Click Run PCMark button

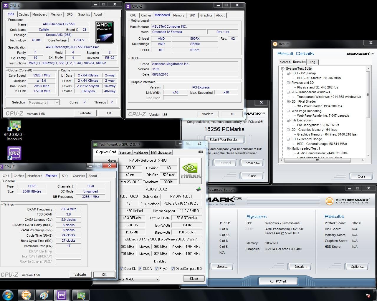278,281
